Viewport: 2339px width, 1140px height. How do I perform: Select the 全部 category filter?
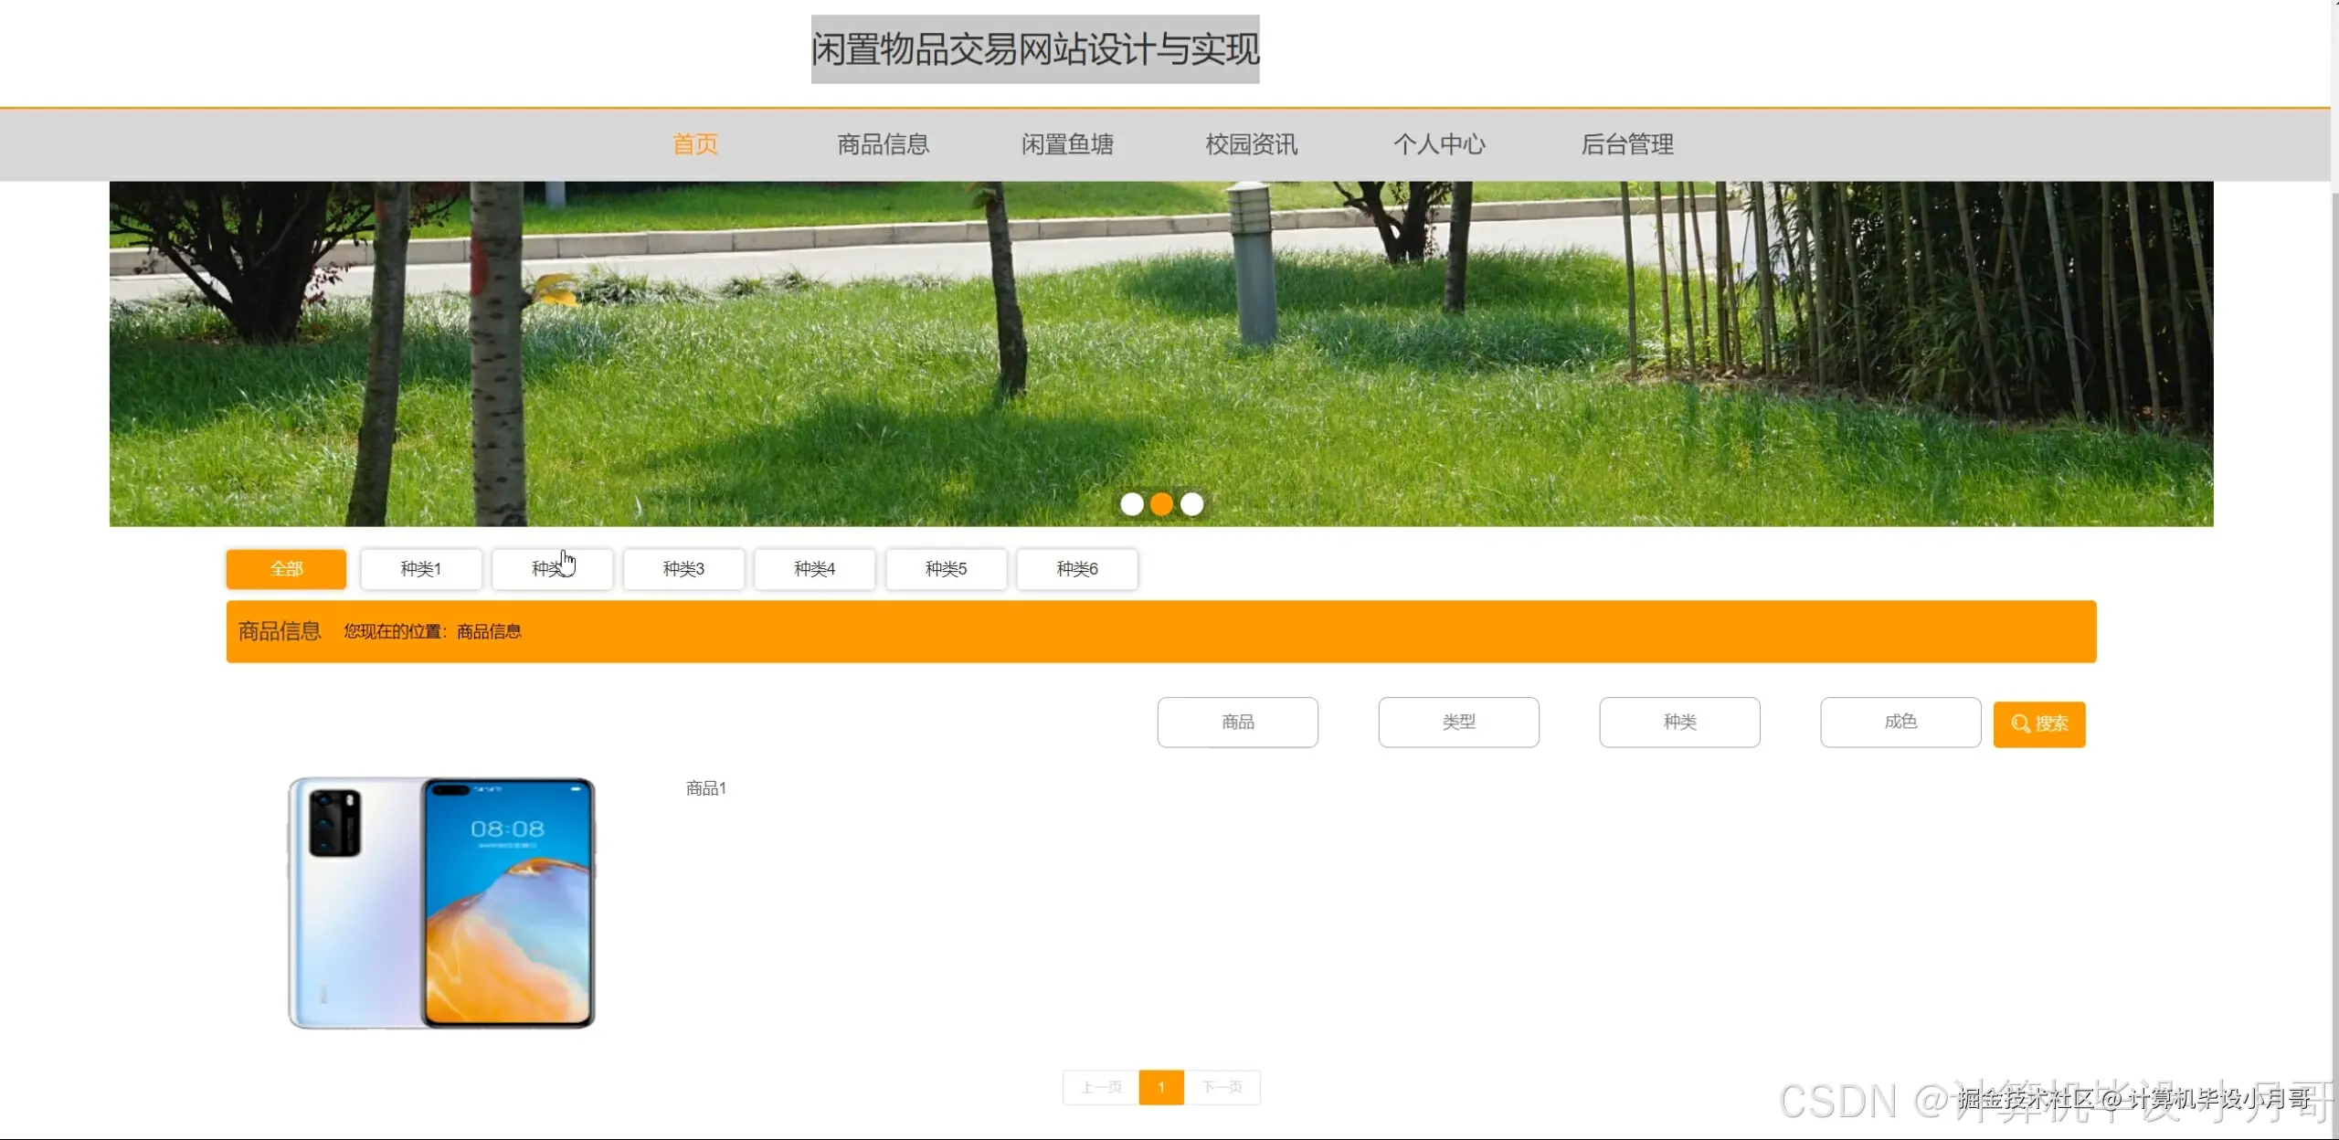pos(286,569)
